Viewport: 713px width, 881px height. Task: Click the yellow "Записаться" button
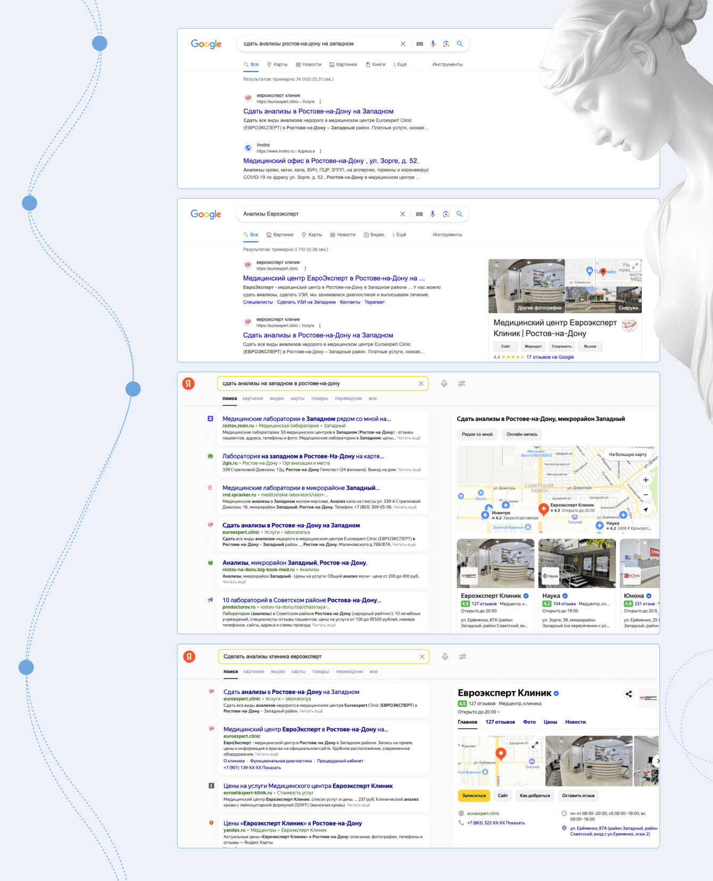coord(474,796)
